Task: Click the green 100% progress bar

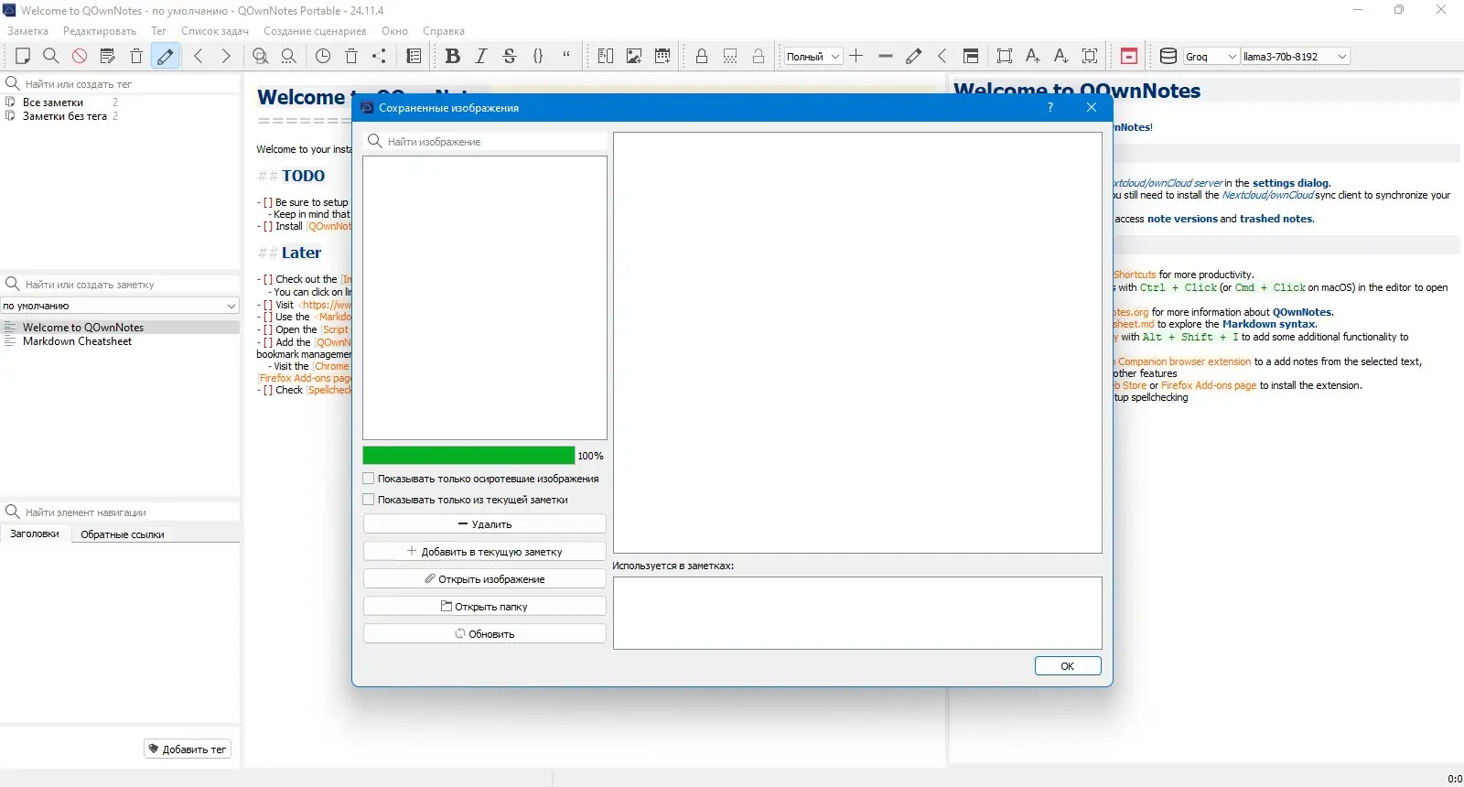Action: (x=468, y=456)
